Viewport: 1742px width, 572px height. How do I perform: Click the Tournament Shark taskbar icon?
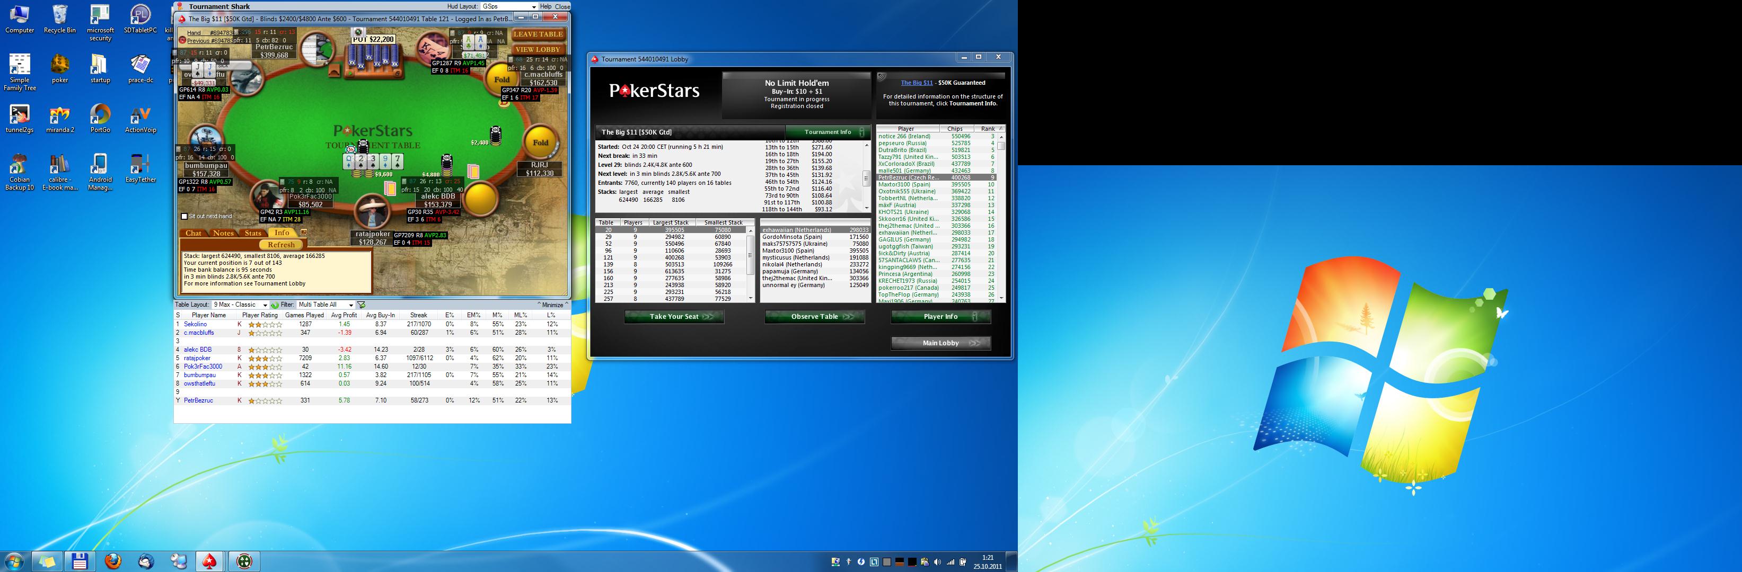coord(245,561)
